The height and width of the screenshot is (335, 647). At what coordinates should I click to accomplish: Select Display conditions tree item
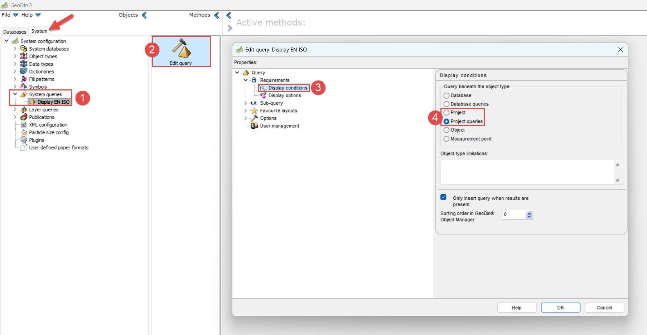tap(288, 88)
